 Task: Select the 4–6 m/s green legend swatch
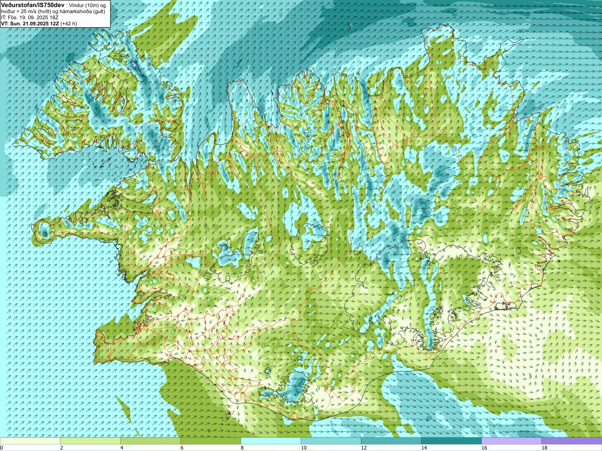(150, 441)
